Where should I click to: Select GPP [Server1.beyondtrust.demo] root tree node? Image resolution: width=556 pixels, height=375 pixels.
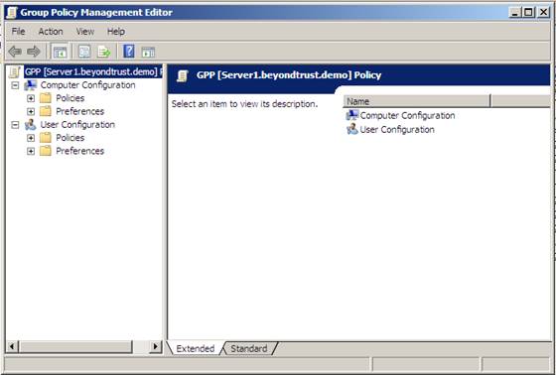tap(93, 72)
